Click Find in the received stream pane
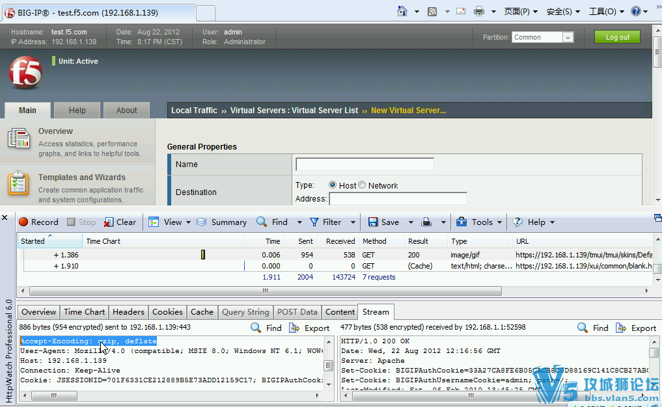The image size is (662, 407). click(593, 328)
